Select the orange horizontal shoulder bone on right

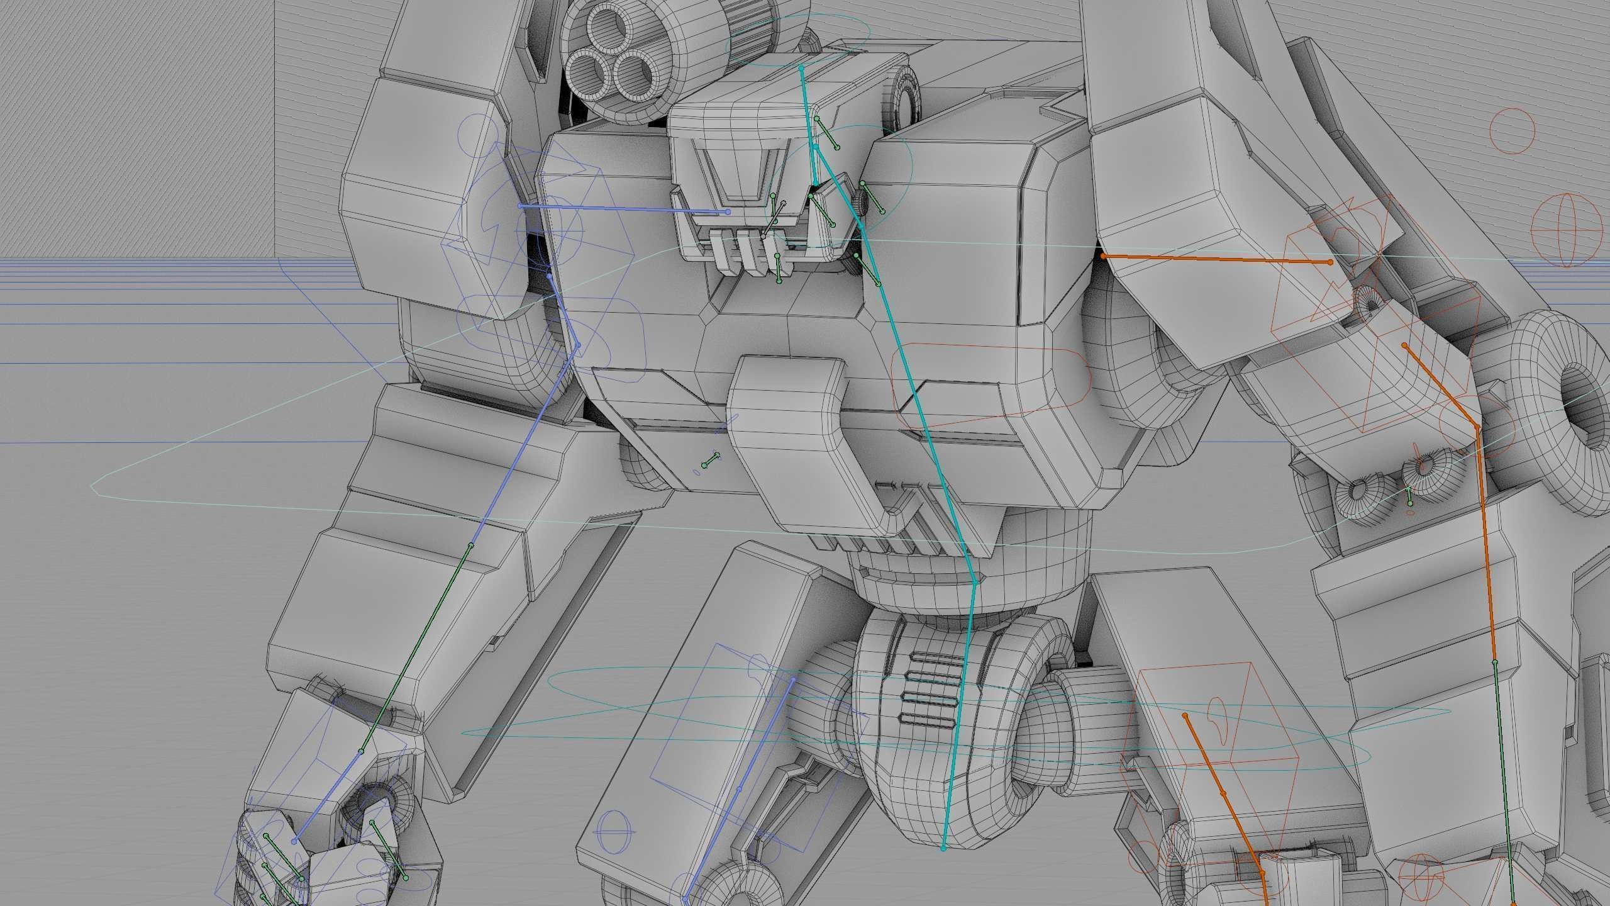click(1217, 259)
